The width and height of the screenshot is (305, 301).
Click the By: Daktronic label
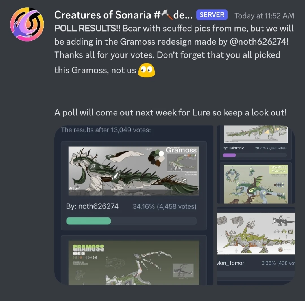click(x=234, y=148)
